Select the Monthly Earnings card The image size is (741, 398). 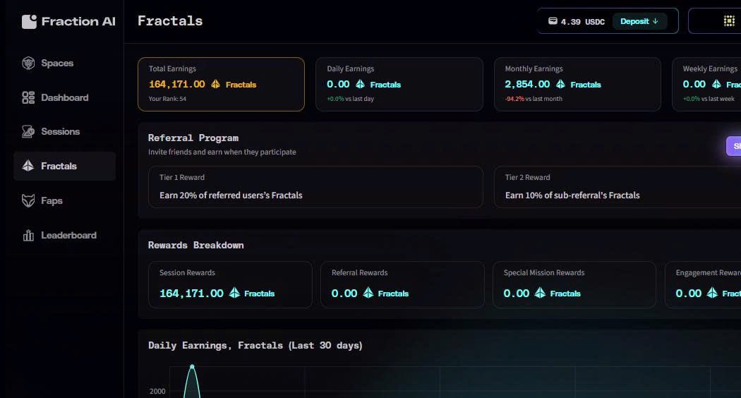click(x=577, y=84)
